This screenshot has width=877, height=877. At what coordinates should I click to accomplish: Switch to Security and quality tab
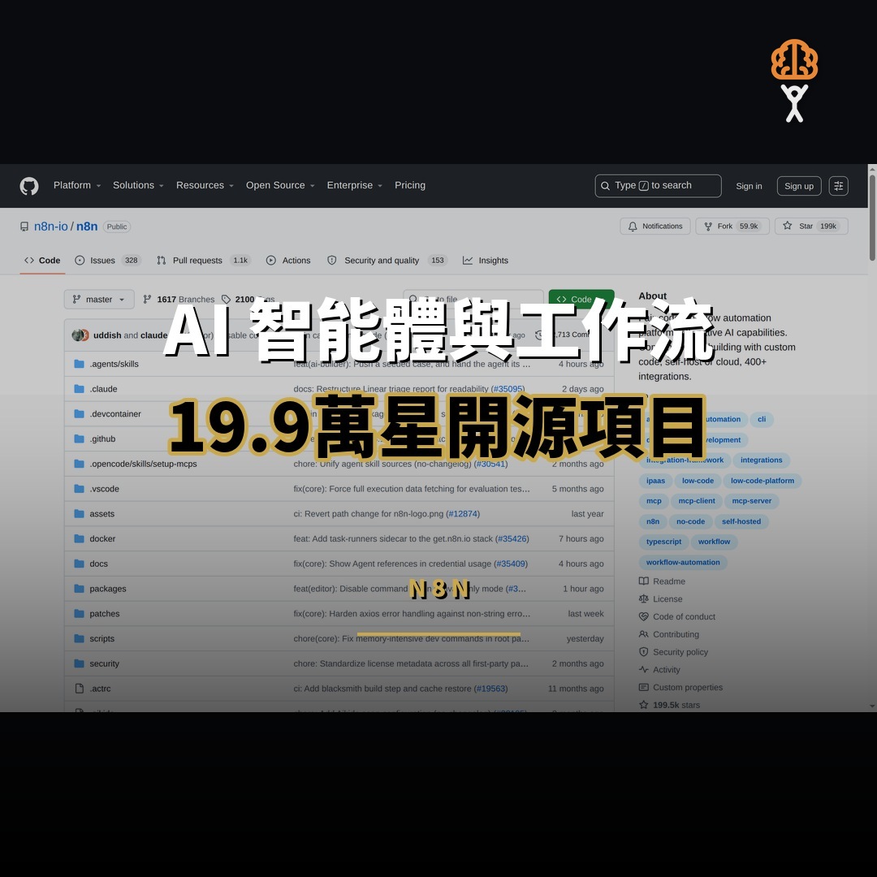[387, 261]
